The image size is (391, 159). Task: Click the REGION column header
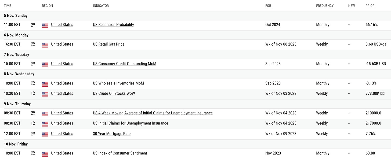click(x=48, y=6)
